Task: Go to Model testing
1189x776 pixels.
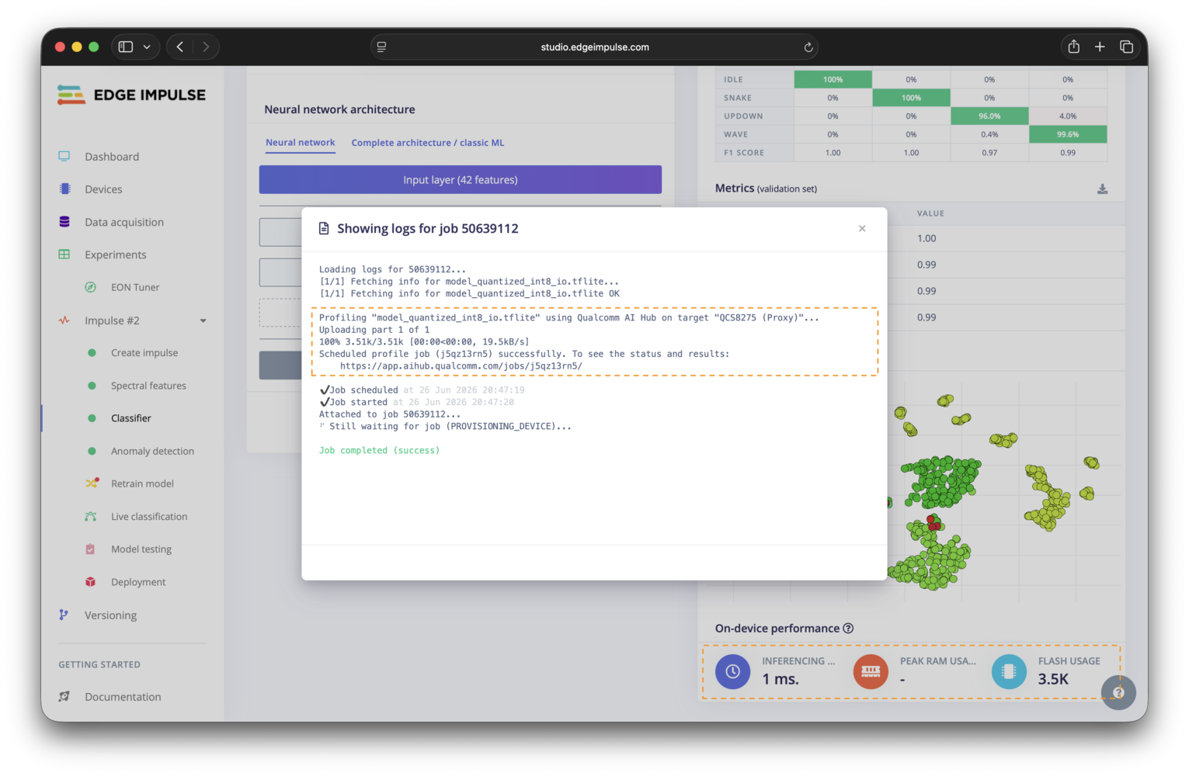Action: 141,549
